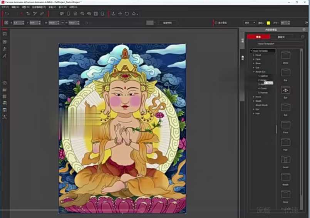Click the timeline panel icon above running figure
This screenshot has height=218, width=310.
pyautogui.click(x=5, y=110)
